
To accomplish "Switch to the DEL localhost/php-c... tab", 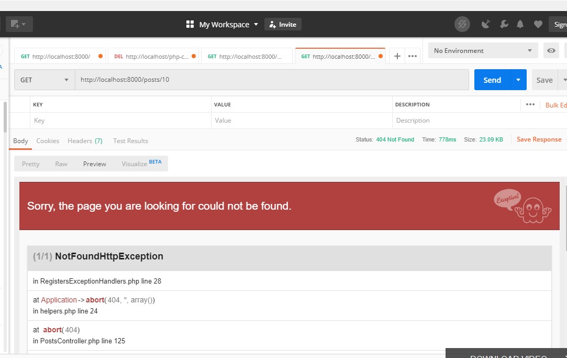I will point(153,56).
